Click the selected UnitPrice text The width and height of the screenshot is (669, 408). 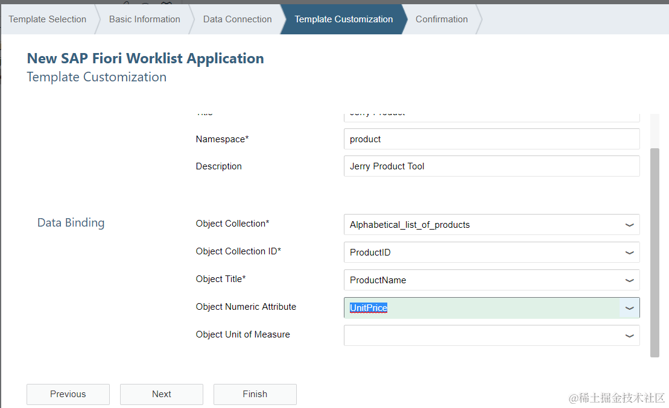[x=369, y=308]
